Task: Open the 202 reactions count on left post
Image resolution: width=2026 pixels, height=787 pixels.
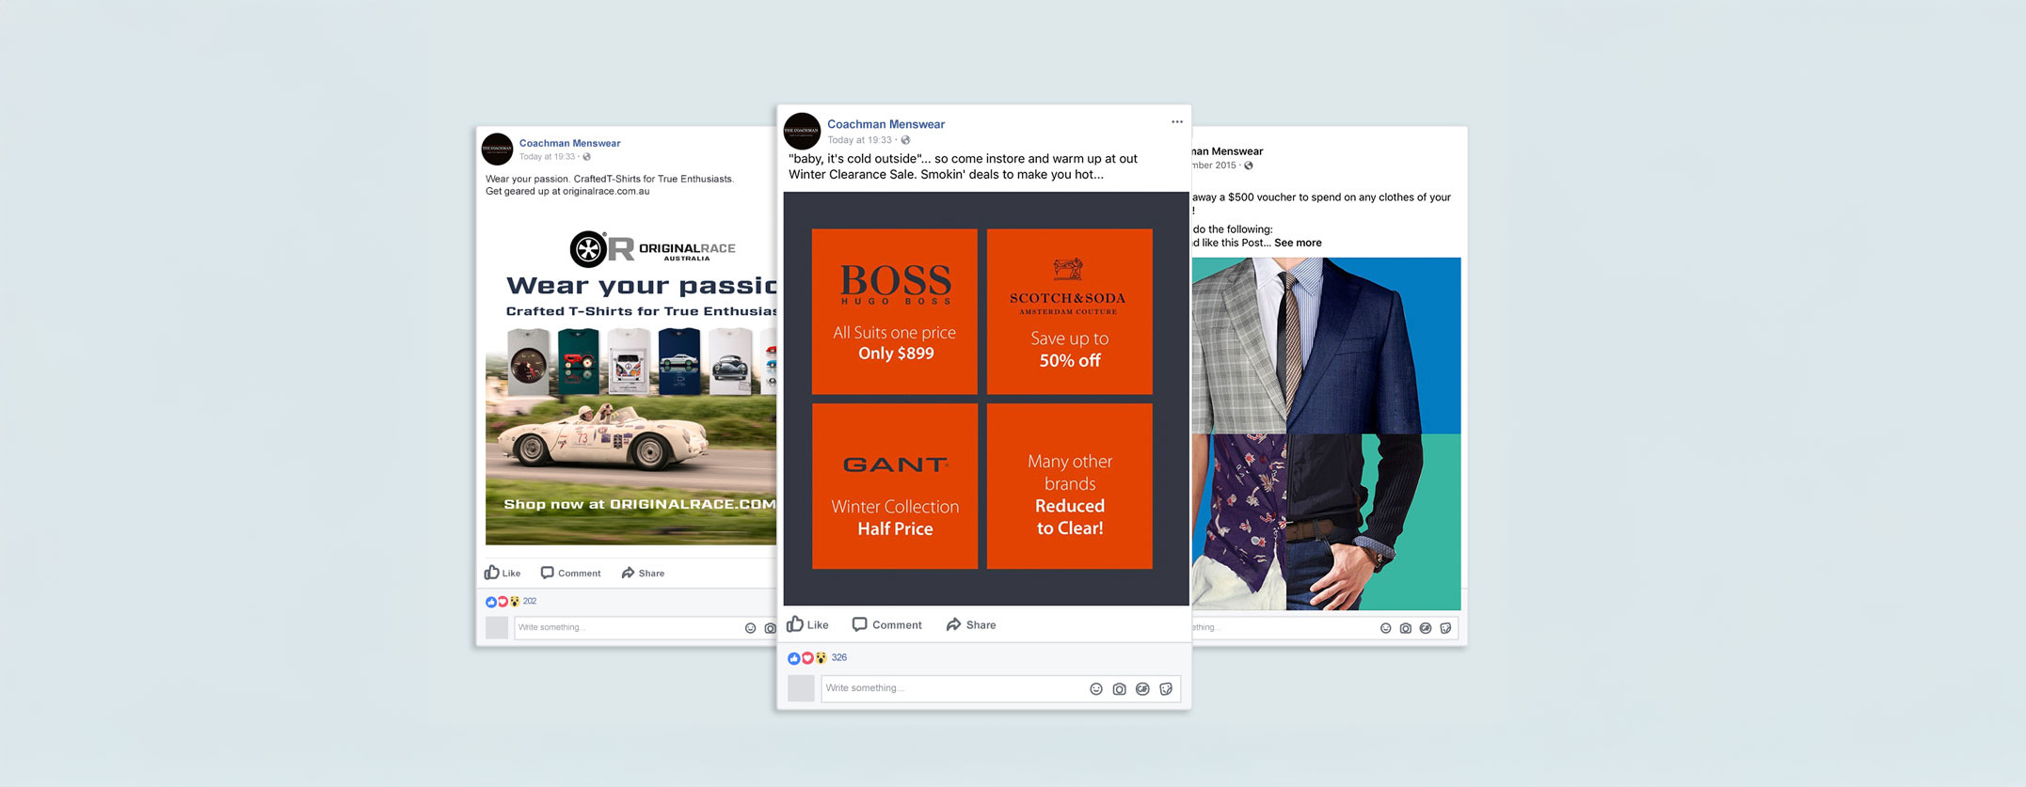Action: 530,601
